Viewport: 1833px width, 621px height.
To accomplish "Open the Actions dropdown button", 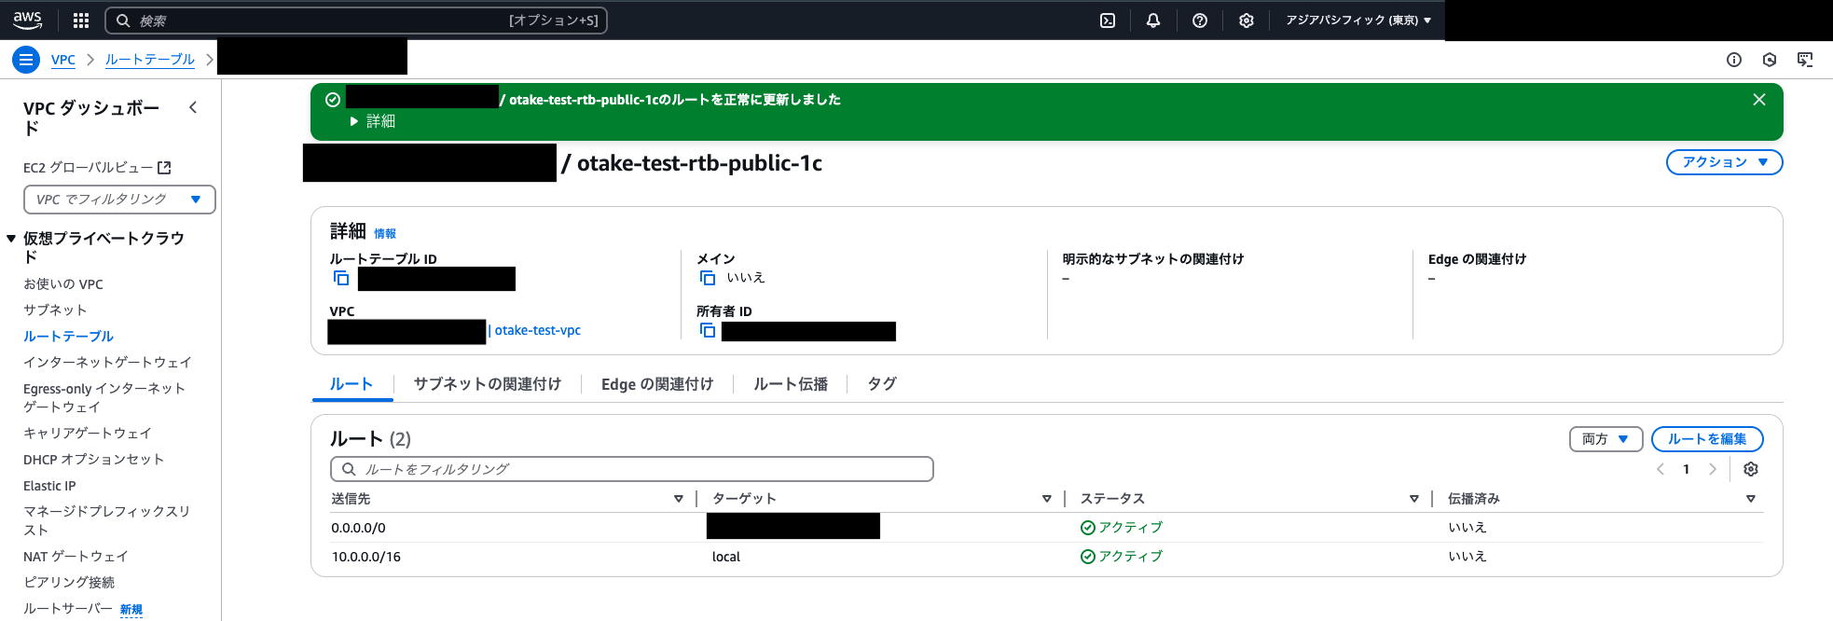I will (x=1725, y=162).
